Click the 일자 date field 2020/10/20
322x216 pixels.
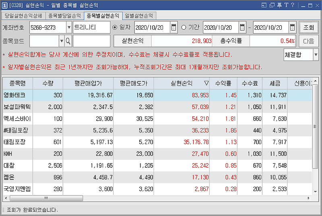[153, 27]
